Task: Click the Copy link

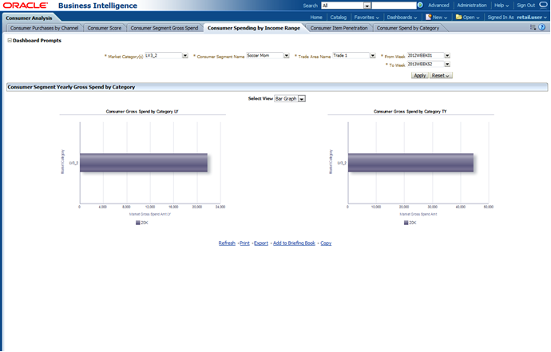Action: coord(326,243)
